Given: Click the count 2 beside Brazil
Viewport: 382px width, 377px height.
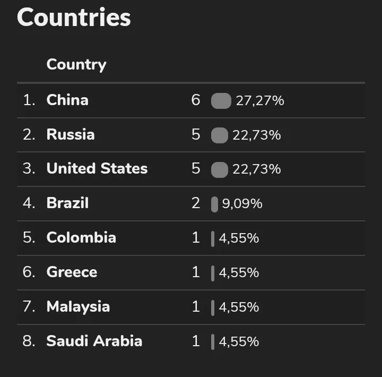Looking at the screenshot, I should pos(196,203).
